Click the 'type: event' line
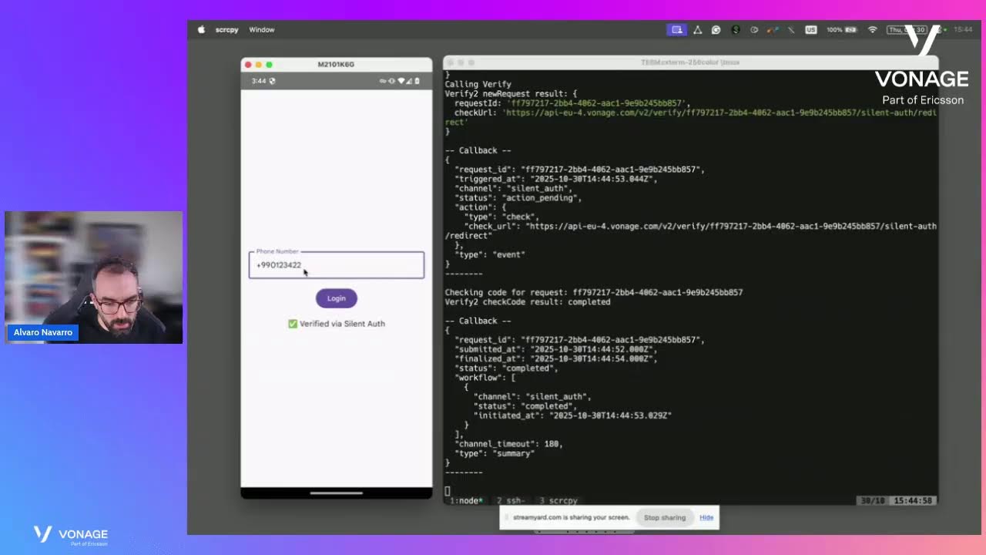 click(489, 255)
